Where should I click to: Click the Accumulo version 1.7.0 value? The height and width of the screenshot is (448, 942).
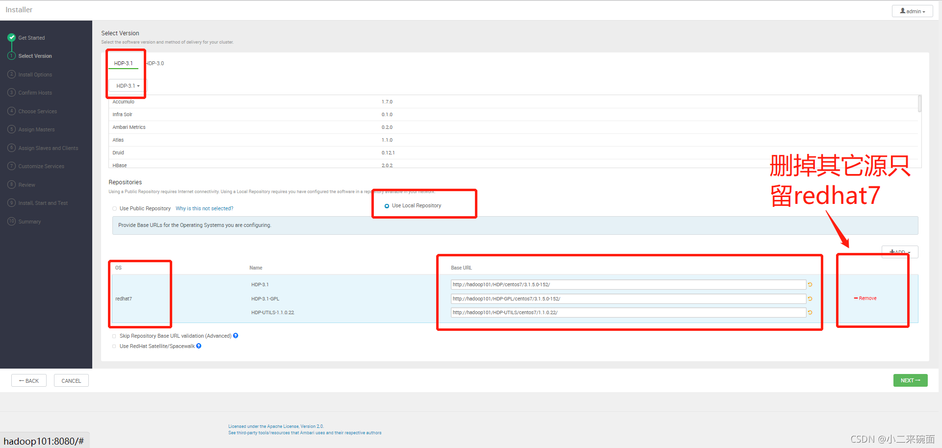pos(387,102)
